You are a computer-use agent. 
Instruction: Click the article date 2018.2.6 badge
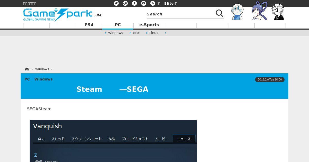(x=270, y=79)
